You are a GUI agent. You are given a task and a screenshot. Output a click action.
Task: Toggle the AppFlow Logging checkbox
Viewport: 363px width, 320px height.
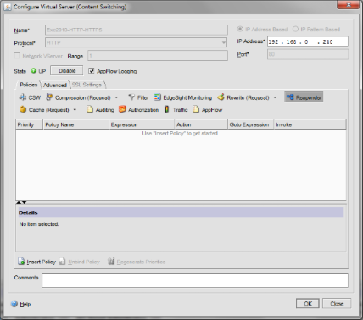pyautogui.click(x=91, y=71)
